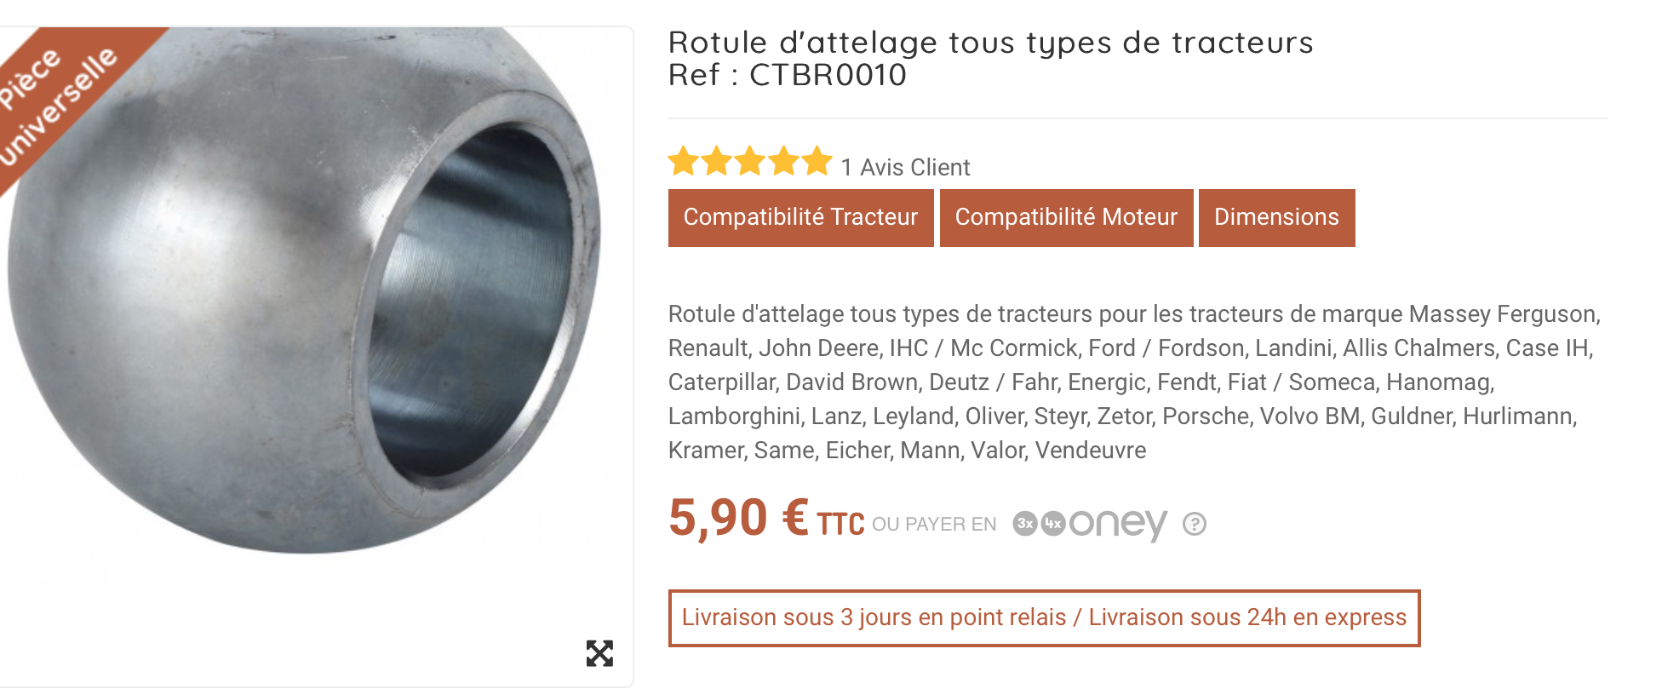Click the Livraison sous 3 jours delivery banner
This screenshot has width=1662, height=689.
pos(1044,617)
